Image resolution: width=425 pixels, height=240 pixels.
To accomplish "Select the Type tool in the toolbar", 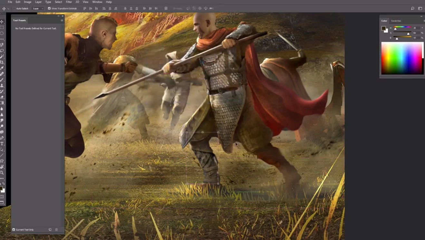I will [x=2, y=144].
